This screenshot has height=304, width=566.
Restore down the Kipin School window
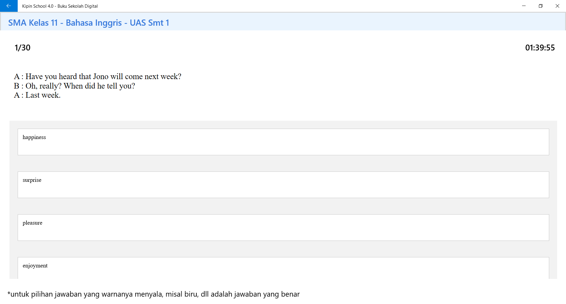(541, 6)
